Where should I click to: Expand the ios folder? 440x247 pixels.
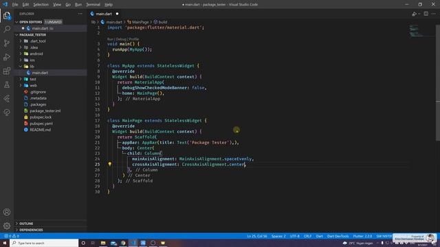pos(32,60)
